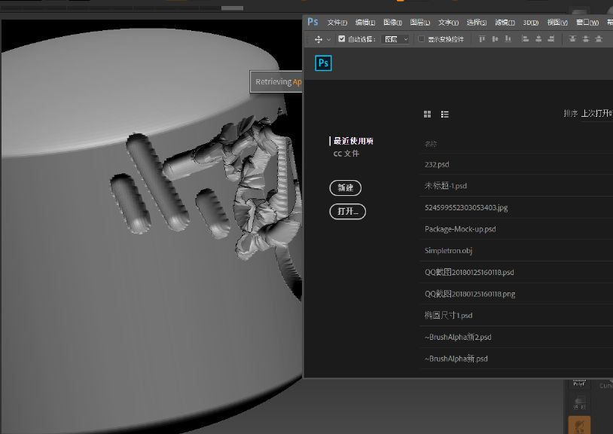Open the 文字(Y) menu

click(x=448, y=23)
